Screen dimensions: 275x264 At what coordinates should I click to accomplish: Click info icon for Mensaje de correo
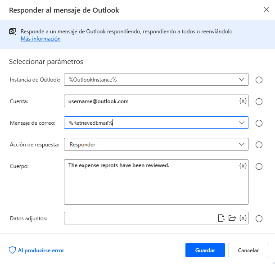click(259, 123)
